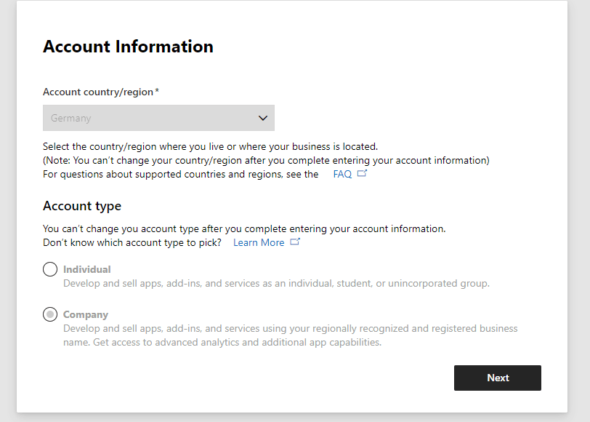The height and width of the screenshot is (422, 590).
Task: Click the chevron arrow in the country dropdown
Action: [x=263, y=118]
